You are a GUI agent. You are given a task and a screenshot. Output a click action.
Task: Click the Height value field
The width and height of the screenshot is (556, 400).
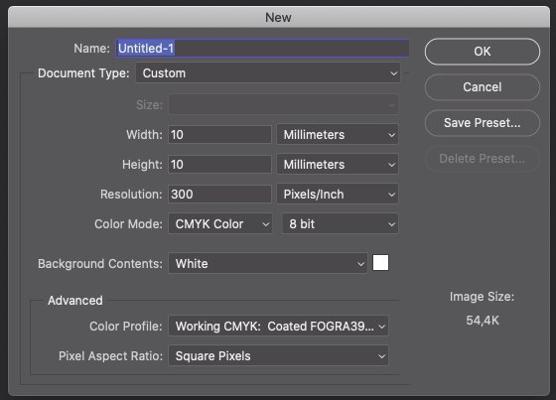point(219,165)
